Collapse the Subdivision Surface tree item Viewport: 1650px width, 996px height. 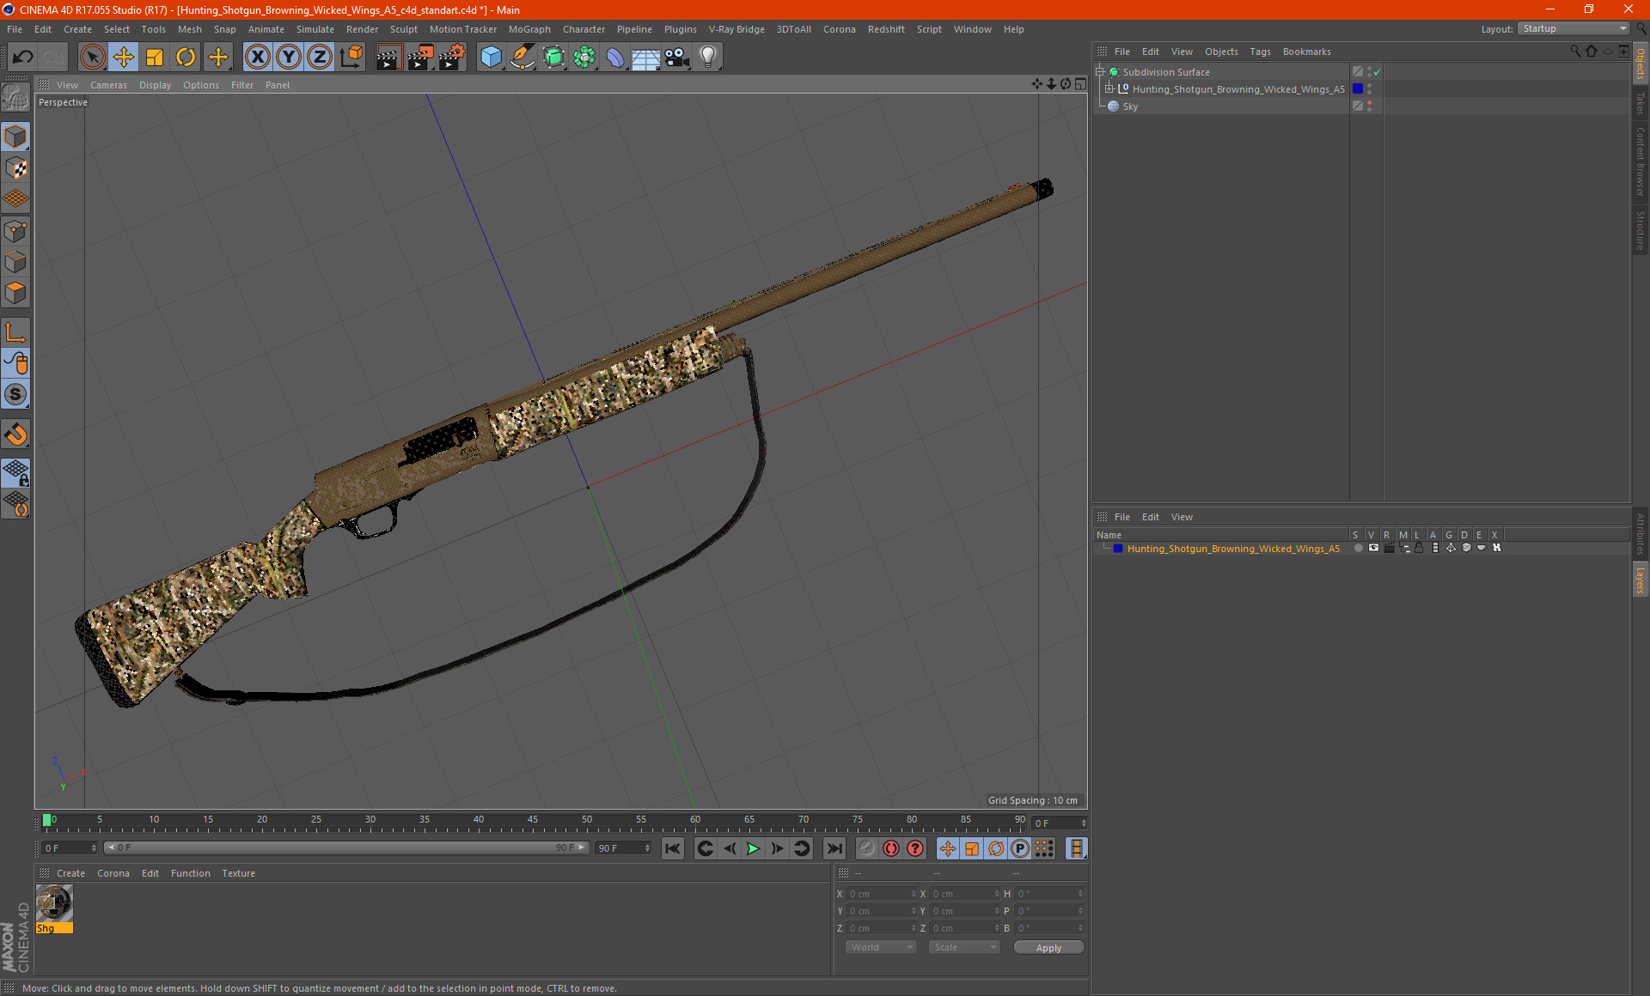(x=1099, y=72)
